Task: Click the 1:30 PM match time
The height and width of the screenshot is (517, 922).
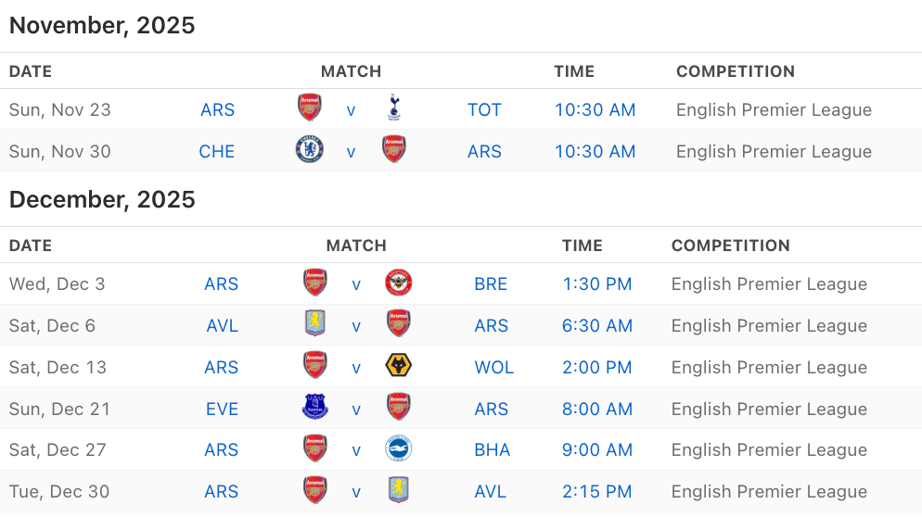Action: pos(597,284)
